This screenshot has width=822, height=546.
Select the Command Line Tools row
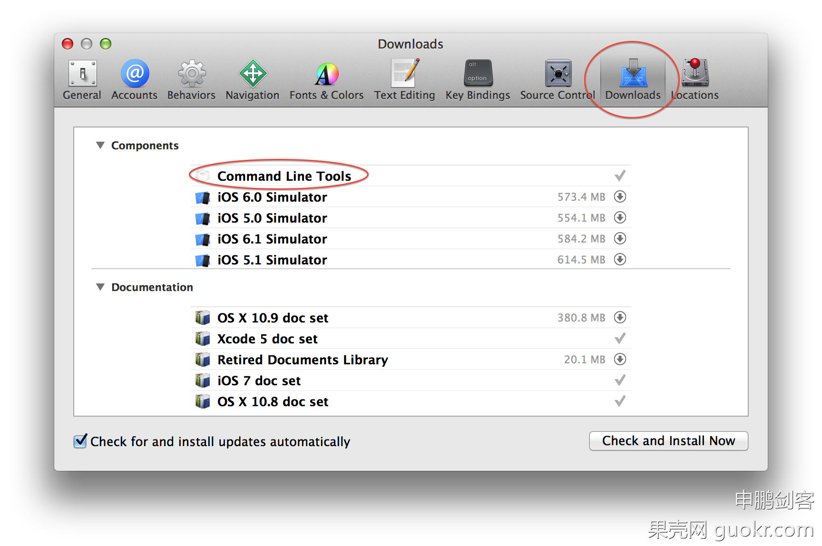411,176
